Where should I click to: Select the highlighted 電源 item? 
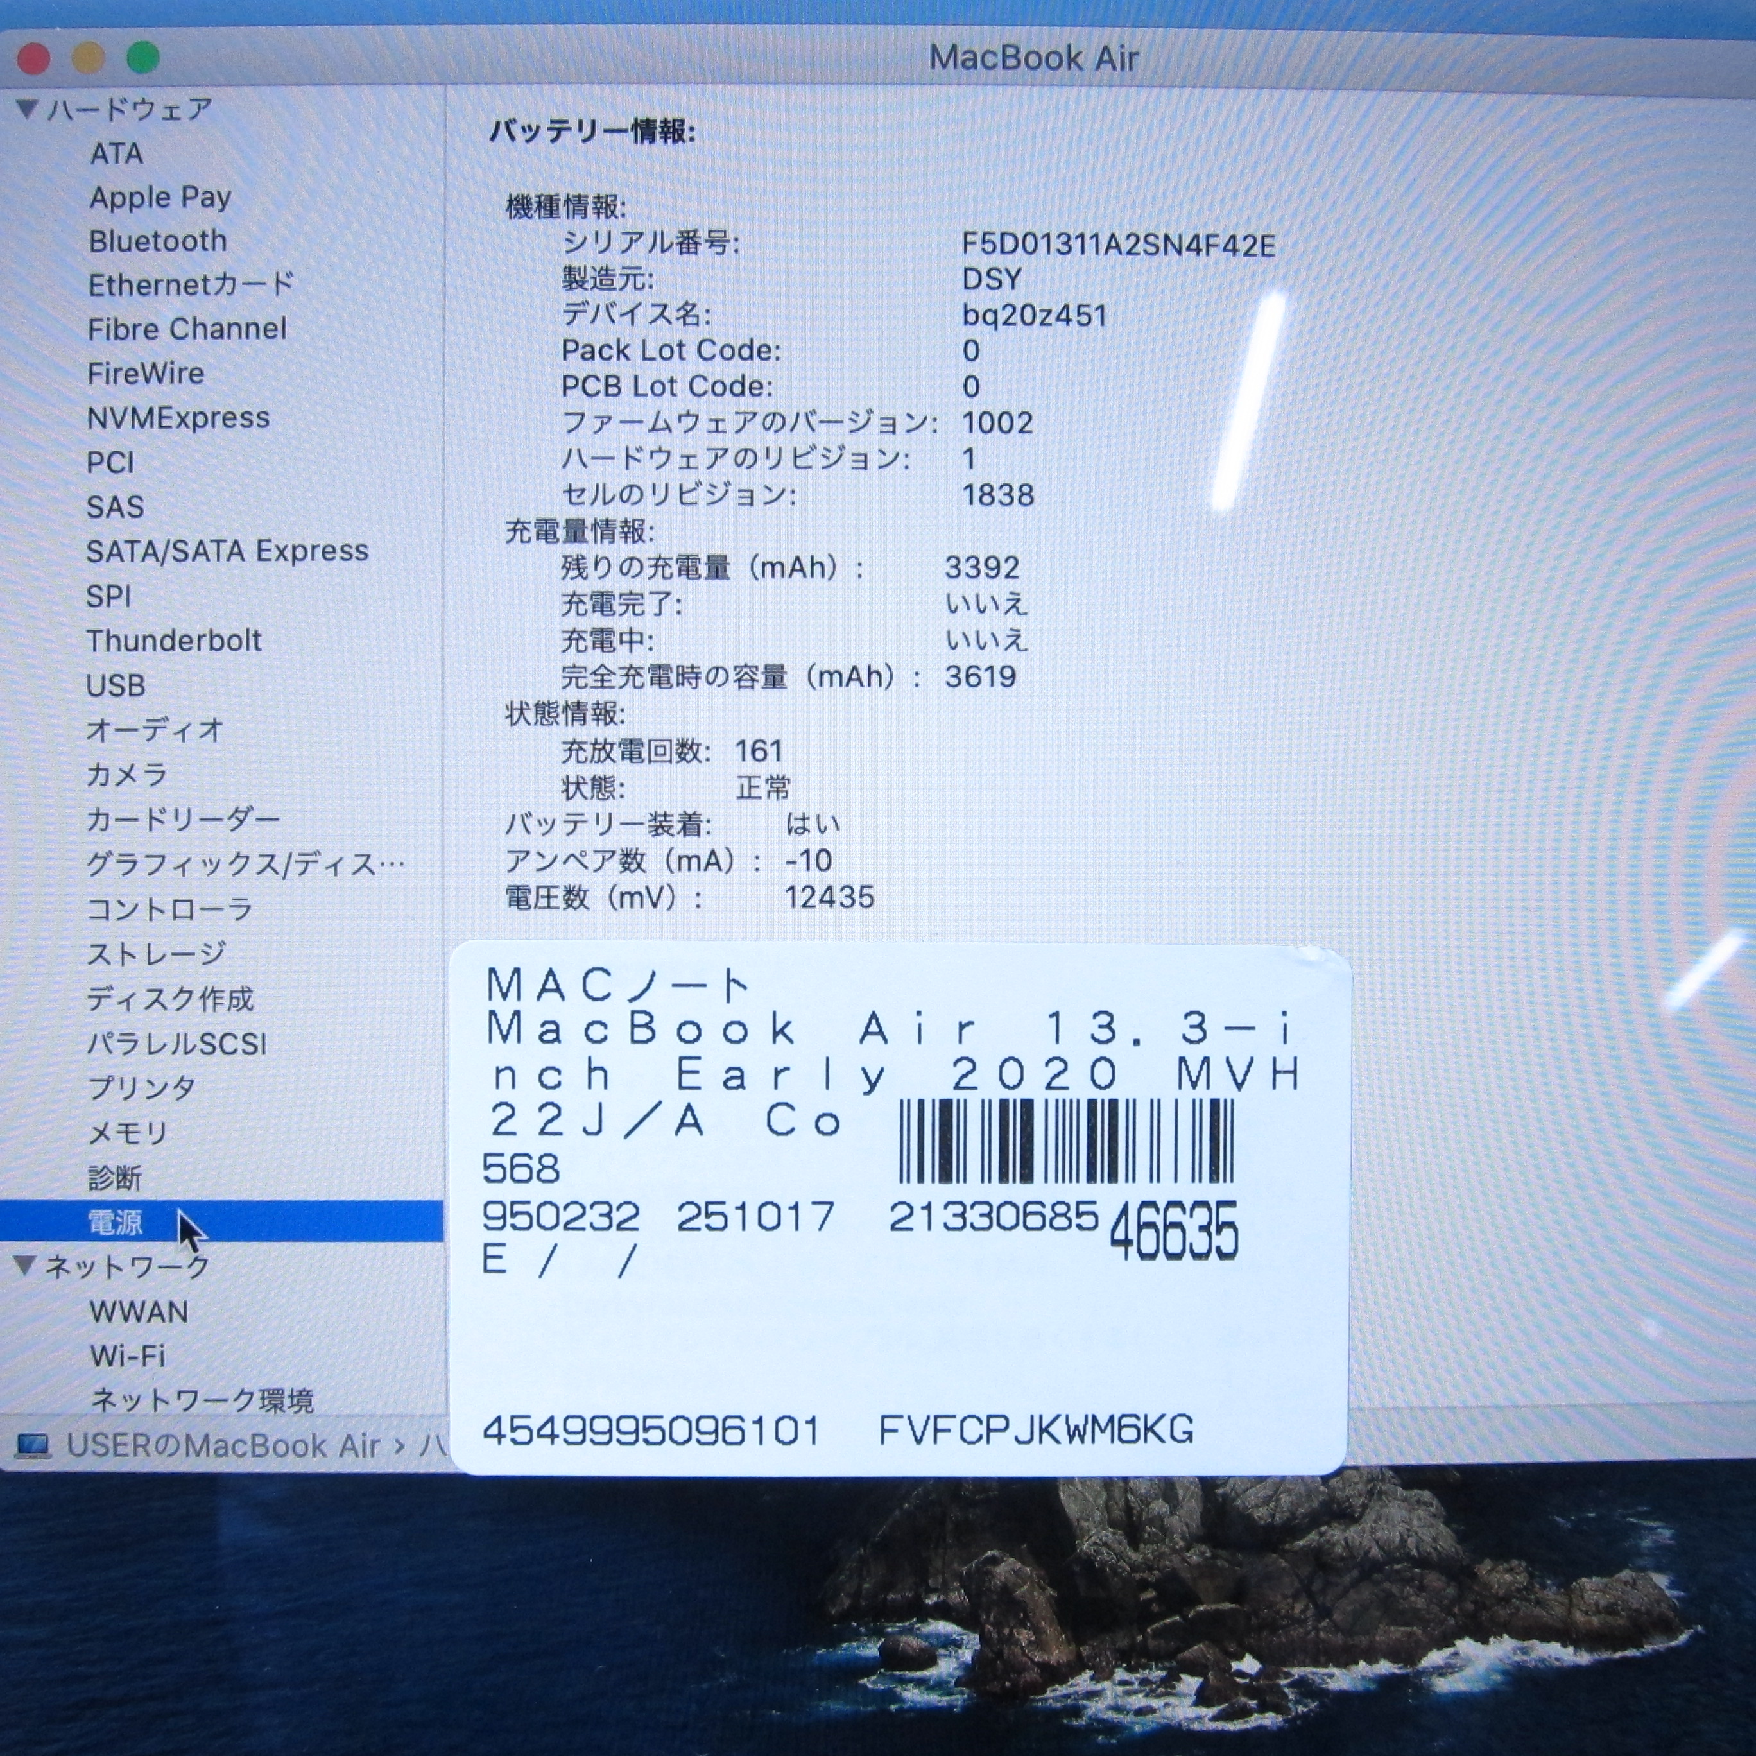click(116, 1221)
